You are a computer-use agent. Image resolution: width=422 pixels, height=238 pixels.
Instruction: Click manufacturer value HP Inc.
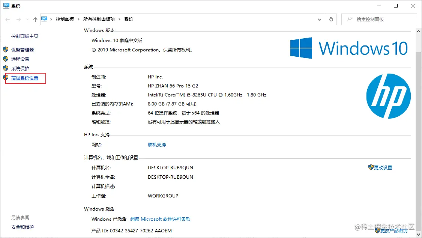tap(155, 77)
